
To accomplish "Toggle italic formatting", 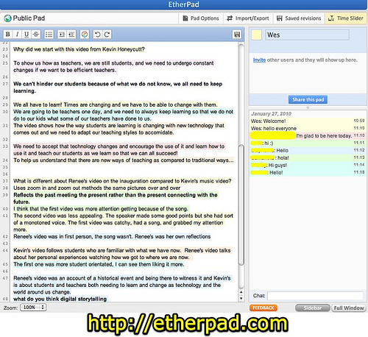I will coord(17,35).
